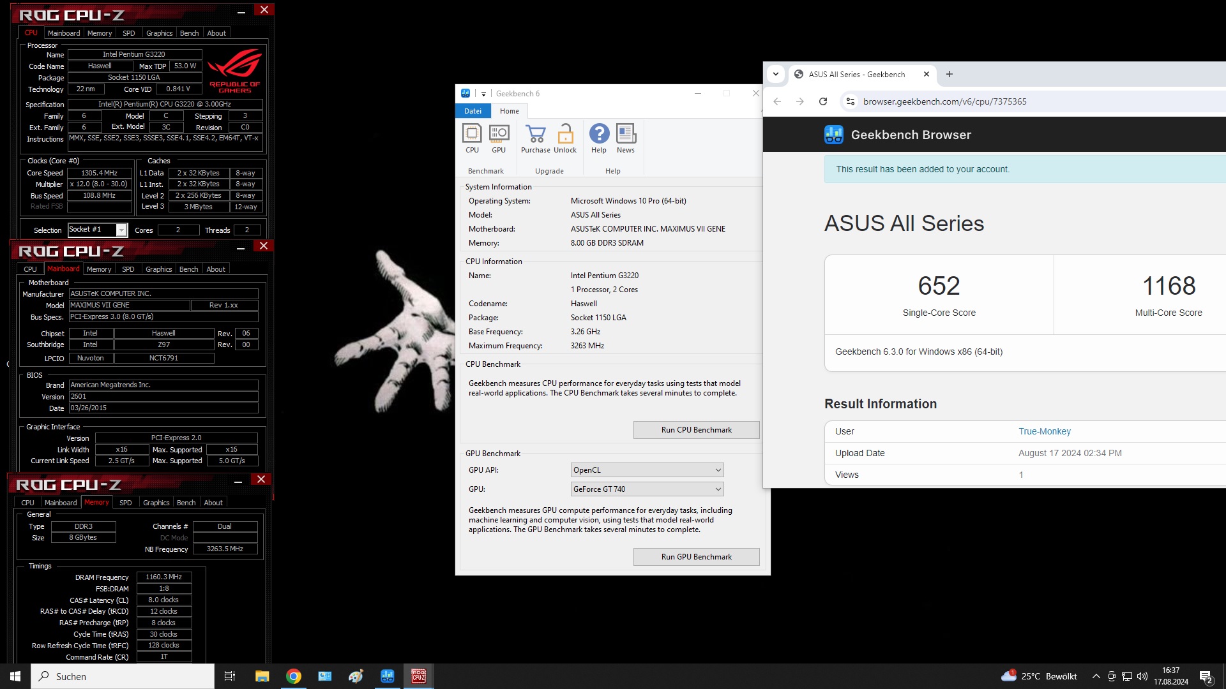Open Task View on the taskbar

[230, 676]
